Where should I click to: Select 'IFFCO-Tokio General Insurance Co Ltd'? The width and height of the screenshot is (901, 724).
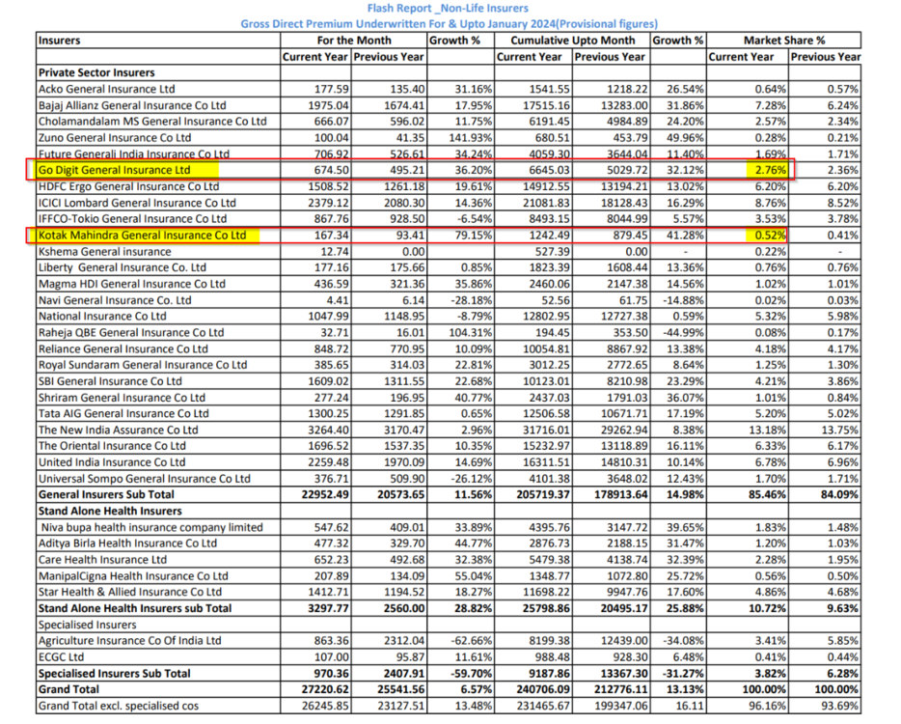(x=132, y=219)
